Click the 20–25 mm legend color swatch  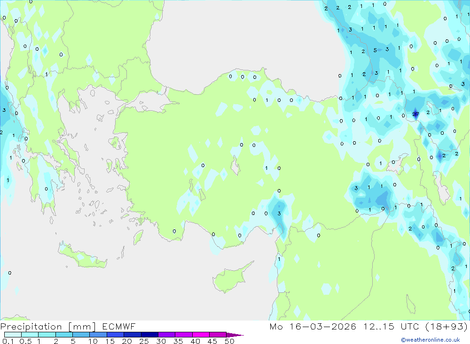tap(133, 335)
